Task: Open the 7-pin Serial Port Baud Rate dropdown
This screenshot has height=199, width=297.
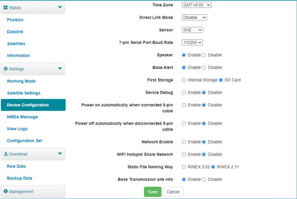Action: click(x=192, y=43)
